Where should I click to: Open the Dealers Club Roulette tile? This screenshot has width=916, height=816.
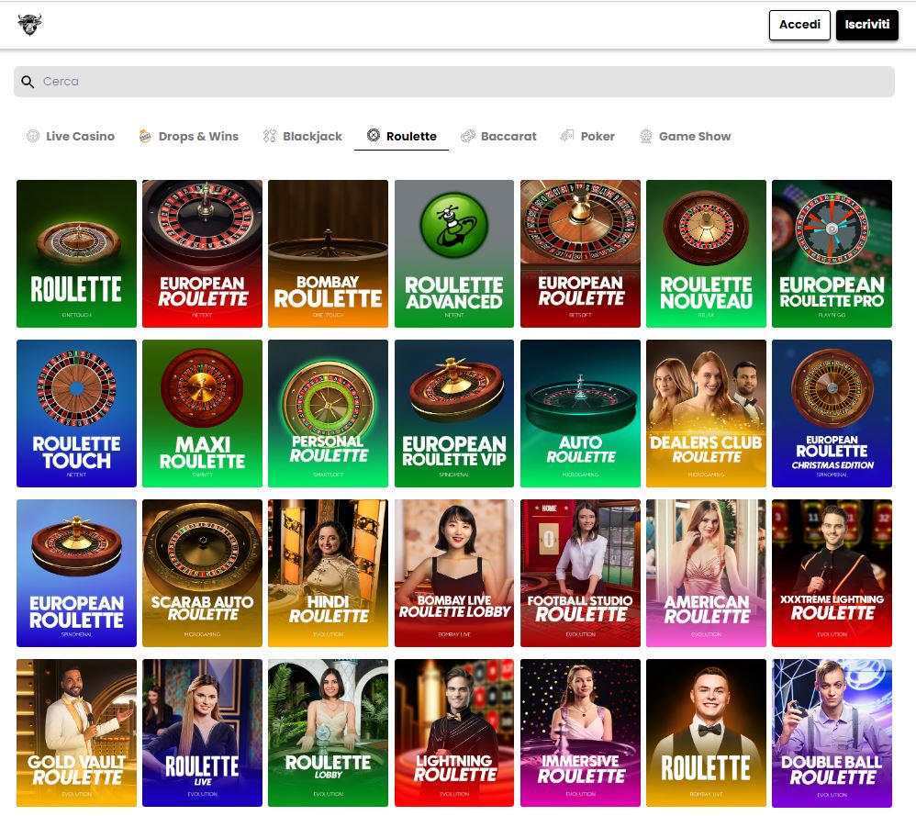(706, 414)
